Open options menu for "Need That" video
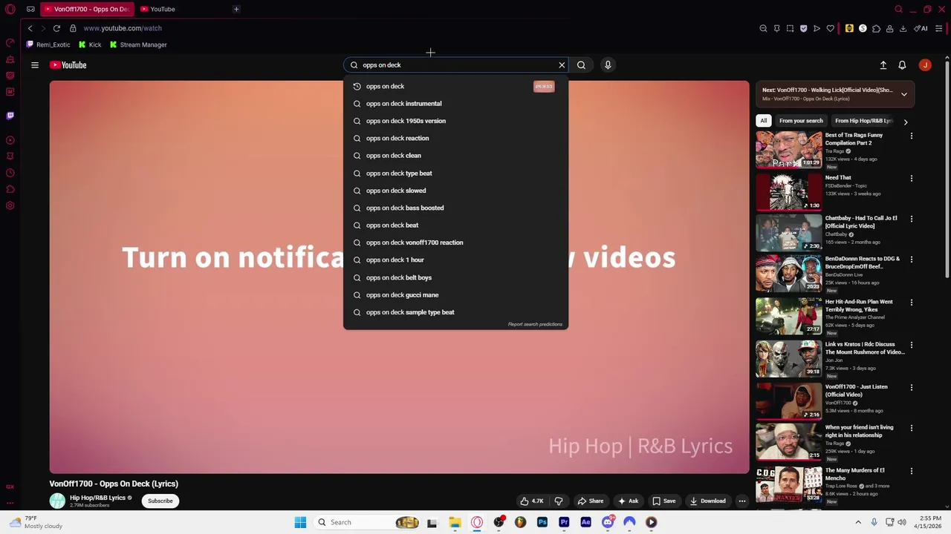951x534 pixels. click(x=912, y=179)
